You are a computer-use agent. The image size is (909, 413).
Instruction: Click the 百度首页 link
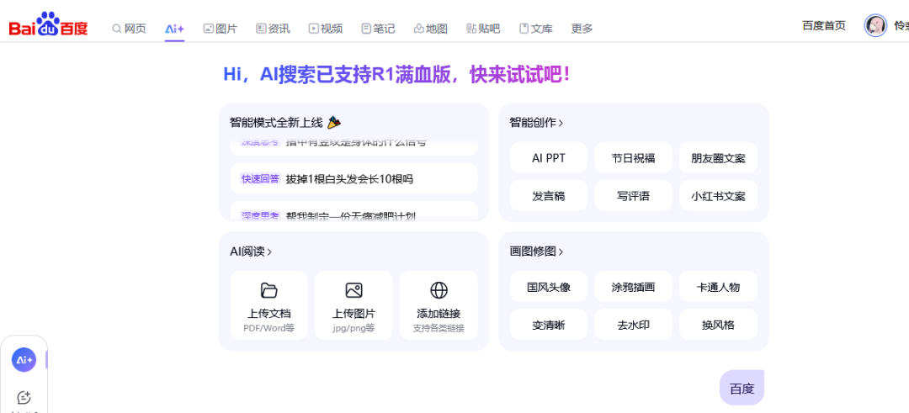(x=824, y=25)
